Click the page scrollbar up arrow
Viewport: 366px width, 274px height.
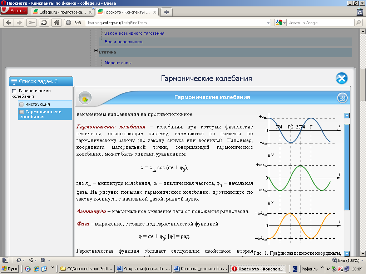tap(363, 31)
